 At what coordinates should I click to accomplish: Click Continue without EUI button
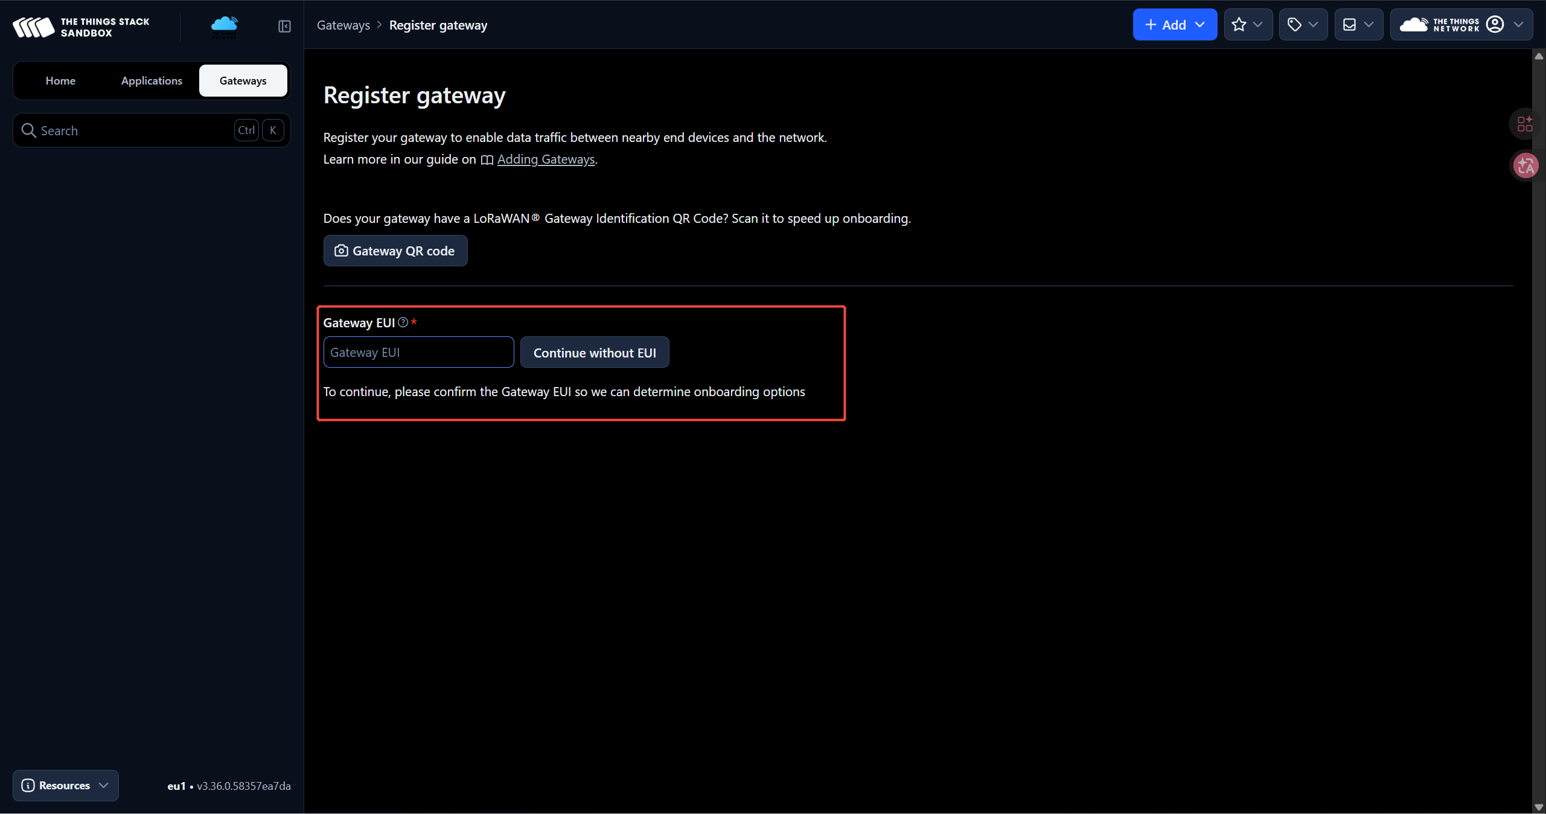click(594, 353)
